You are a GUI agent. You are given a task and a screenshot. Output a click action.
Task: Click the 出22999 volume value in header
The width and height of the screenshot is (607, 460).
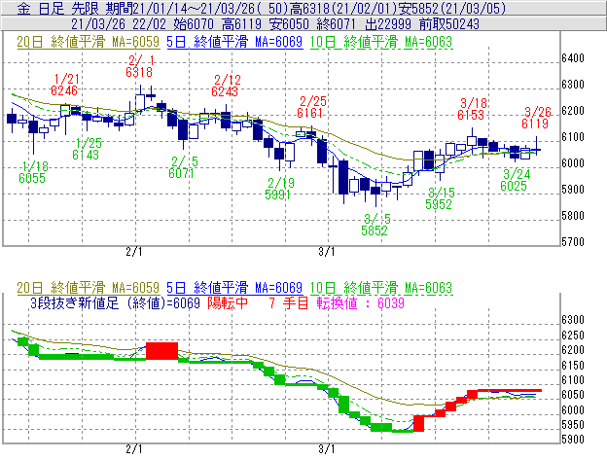[388, 24]
